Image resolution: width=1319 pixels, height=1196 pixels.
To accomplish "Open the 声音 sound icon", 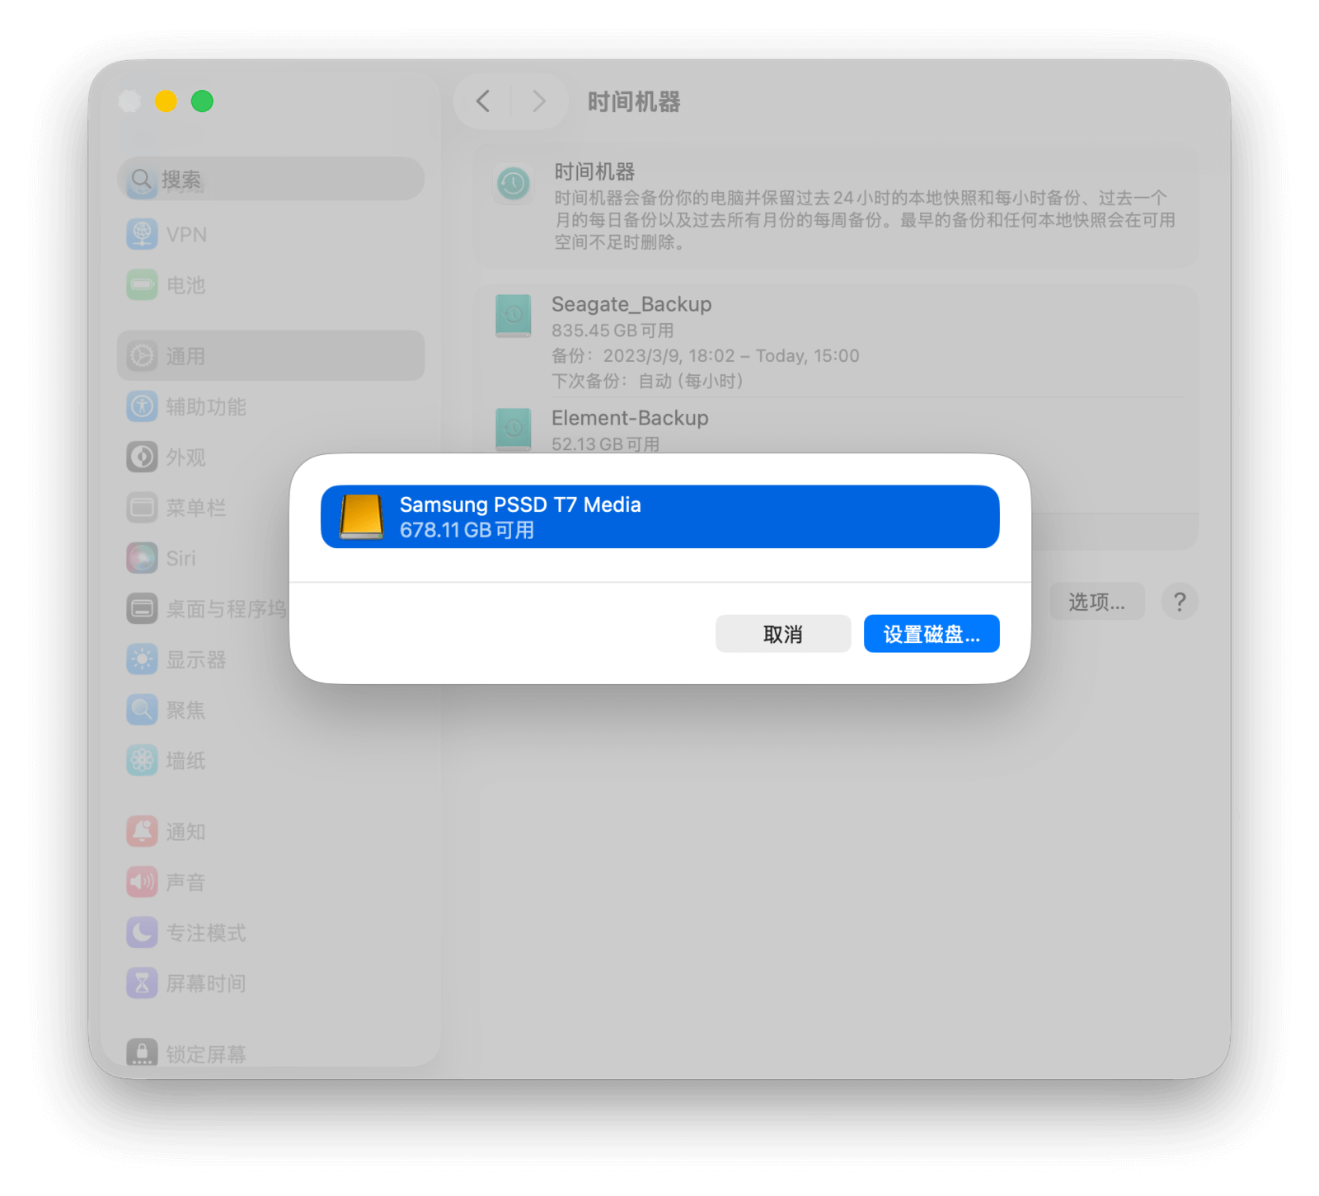I will 142,882.
